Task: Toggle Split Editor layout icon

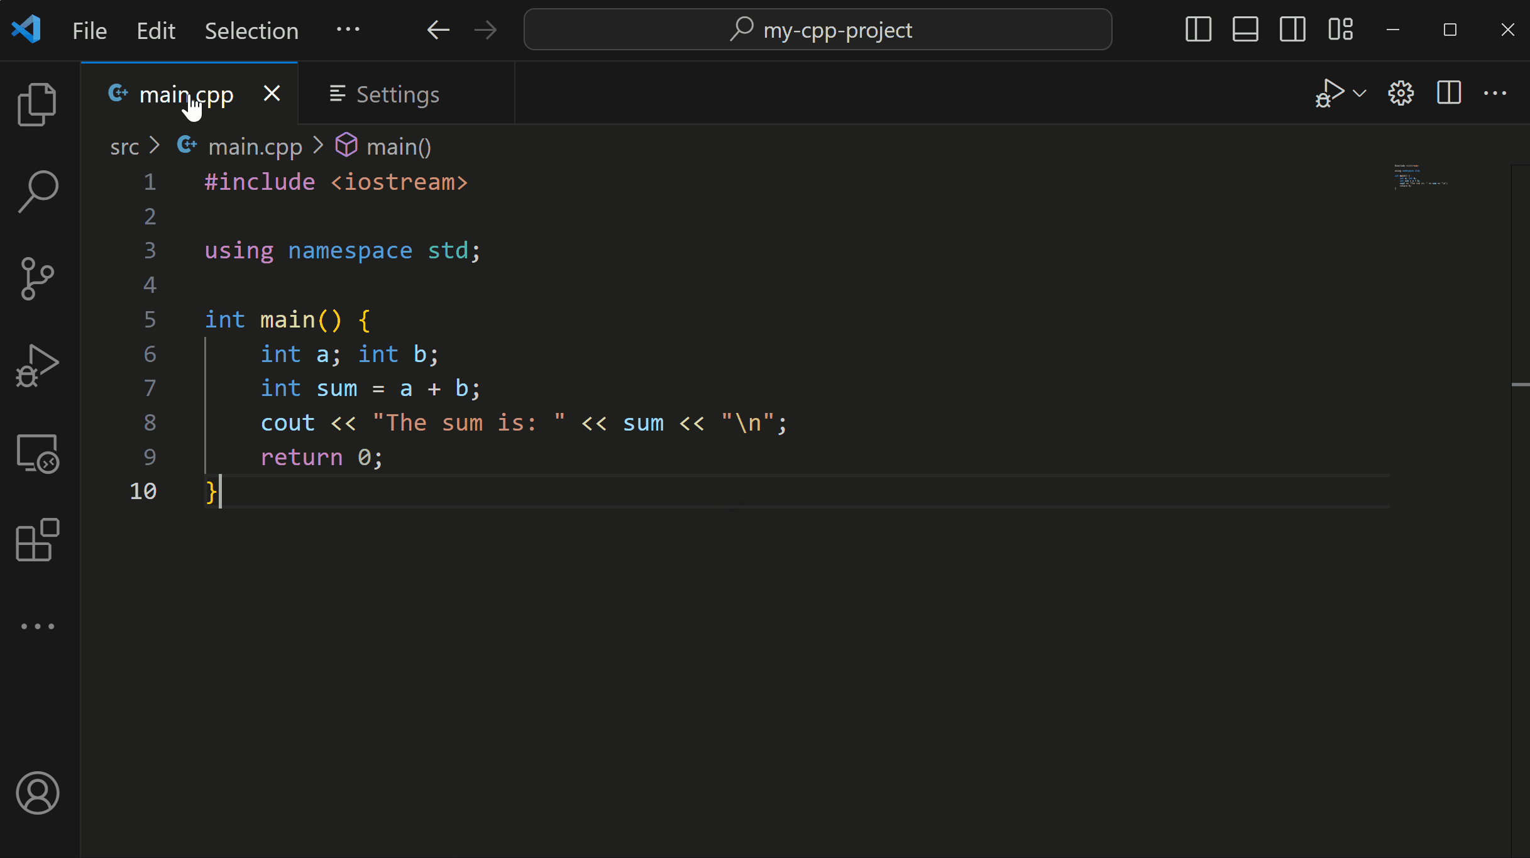Action: pyautogui.click(x=1449, y=94)
